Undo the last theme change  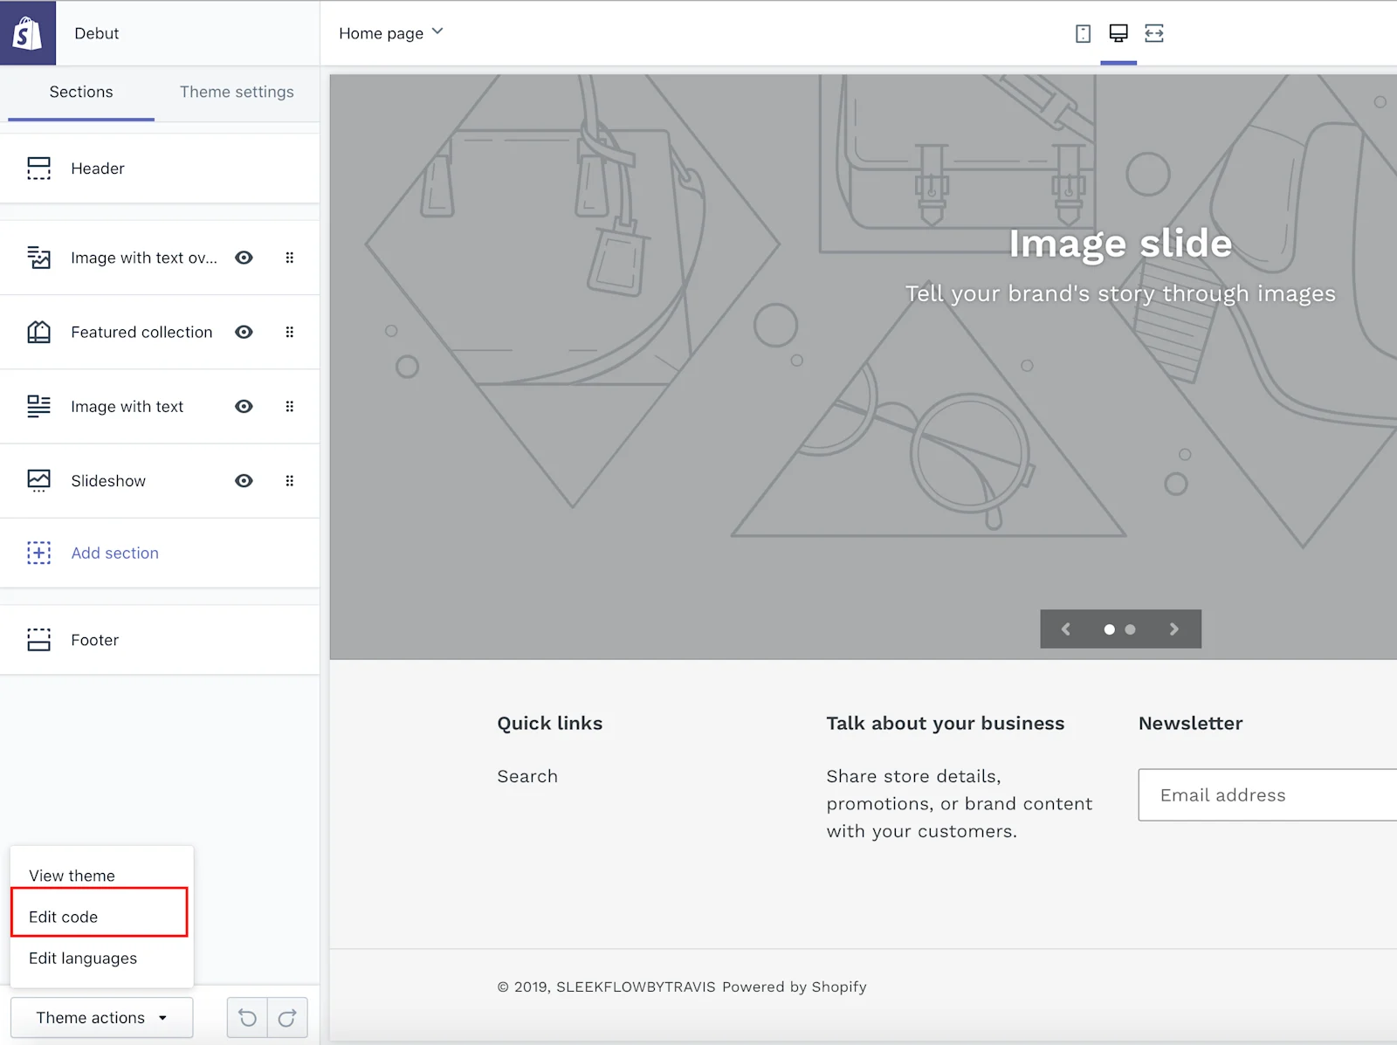247,1017
